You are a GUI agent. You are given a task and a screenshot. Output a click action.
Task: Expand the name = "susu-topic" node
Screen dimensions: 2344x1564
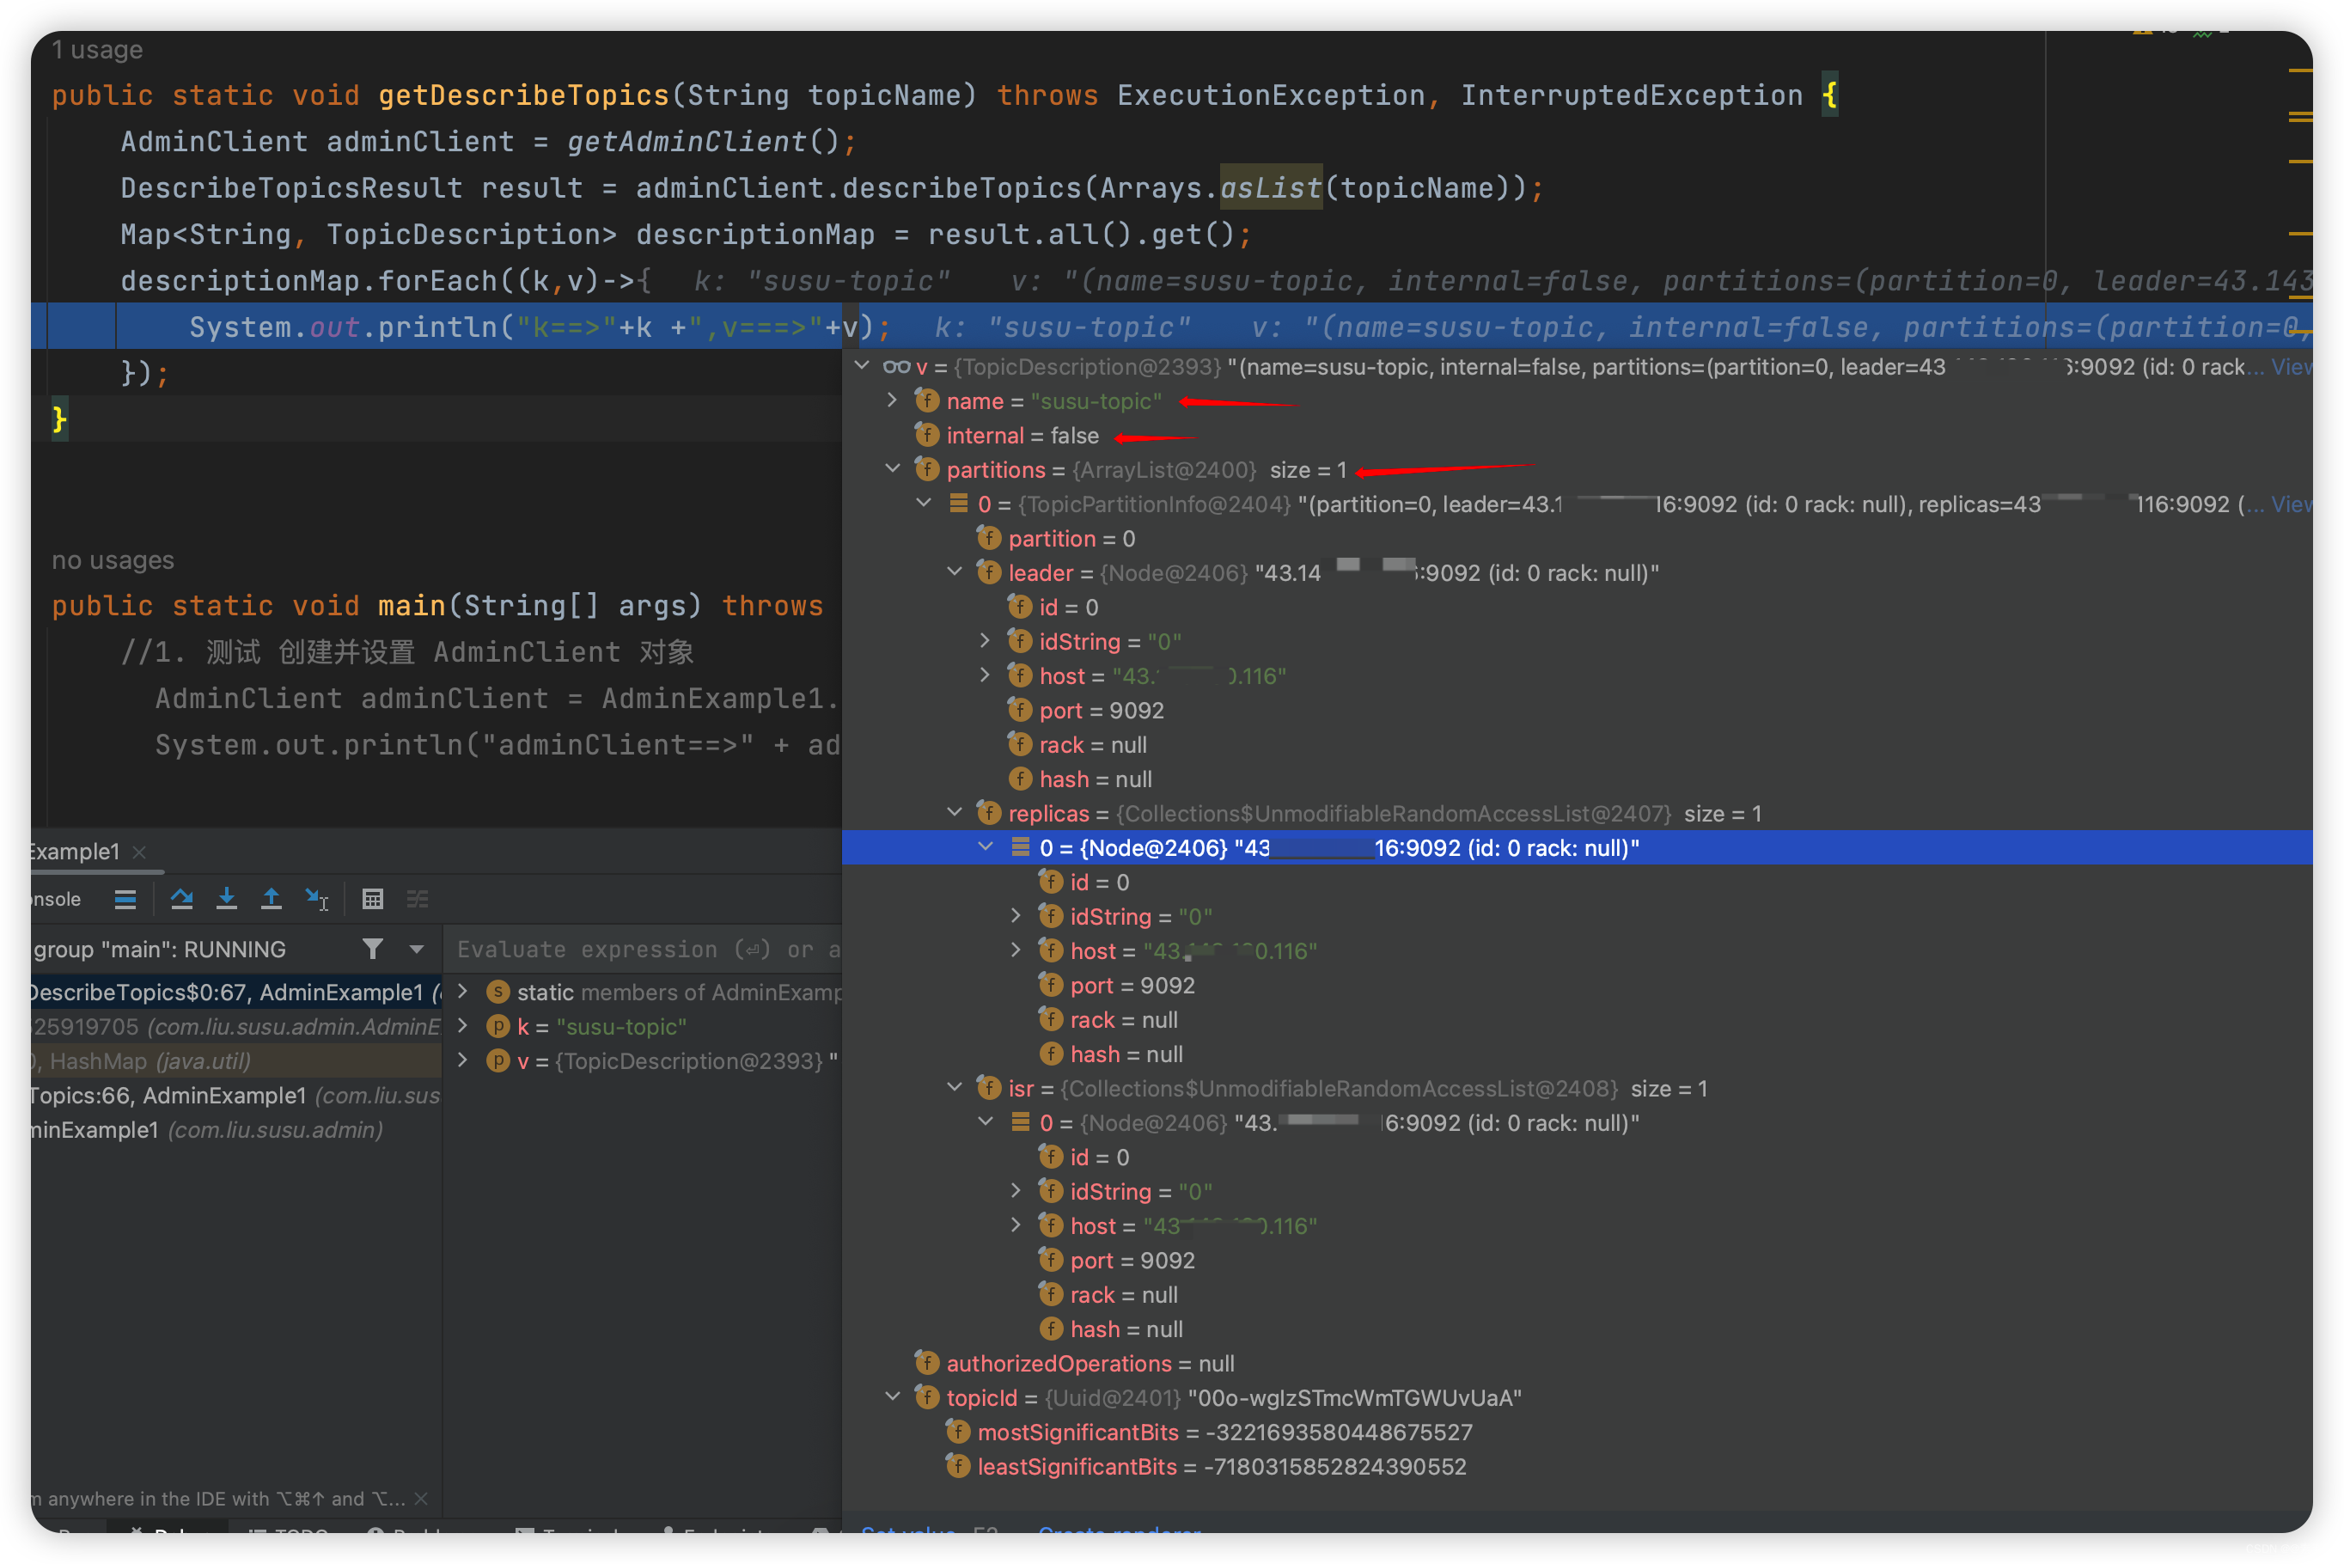pos(893,400)
